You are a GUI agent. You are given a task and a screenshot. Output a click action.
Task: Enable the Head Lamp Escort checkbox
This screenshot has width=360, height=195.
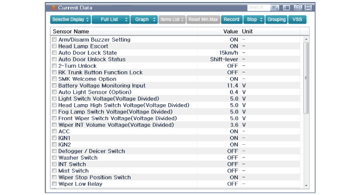click(54, 46)
